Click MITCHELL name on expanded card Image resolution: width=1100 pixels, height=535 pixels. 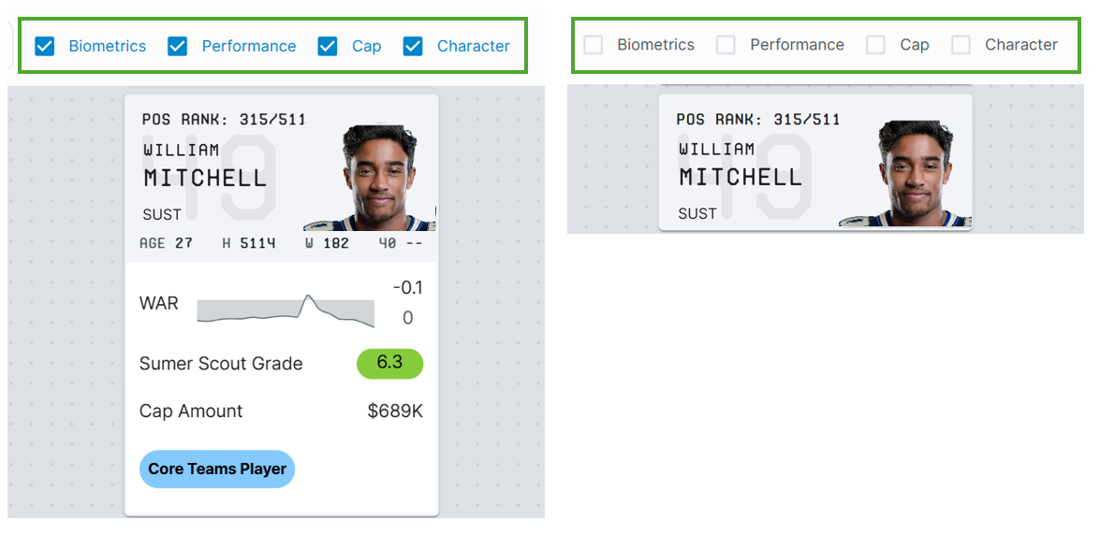click(x=206, y=178)
